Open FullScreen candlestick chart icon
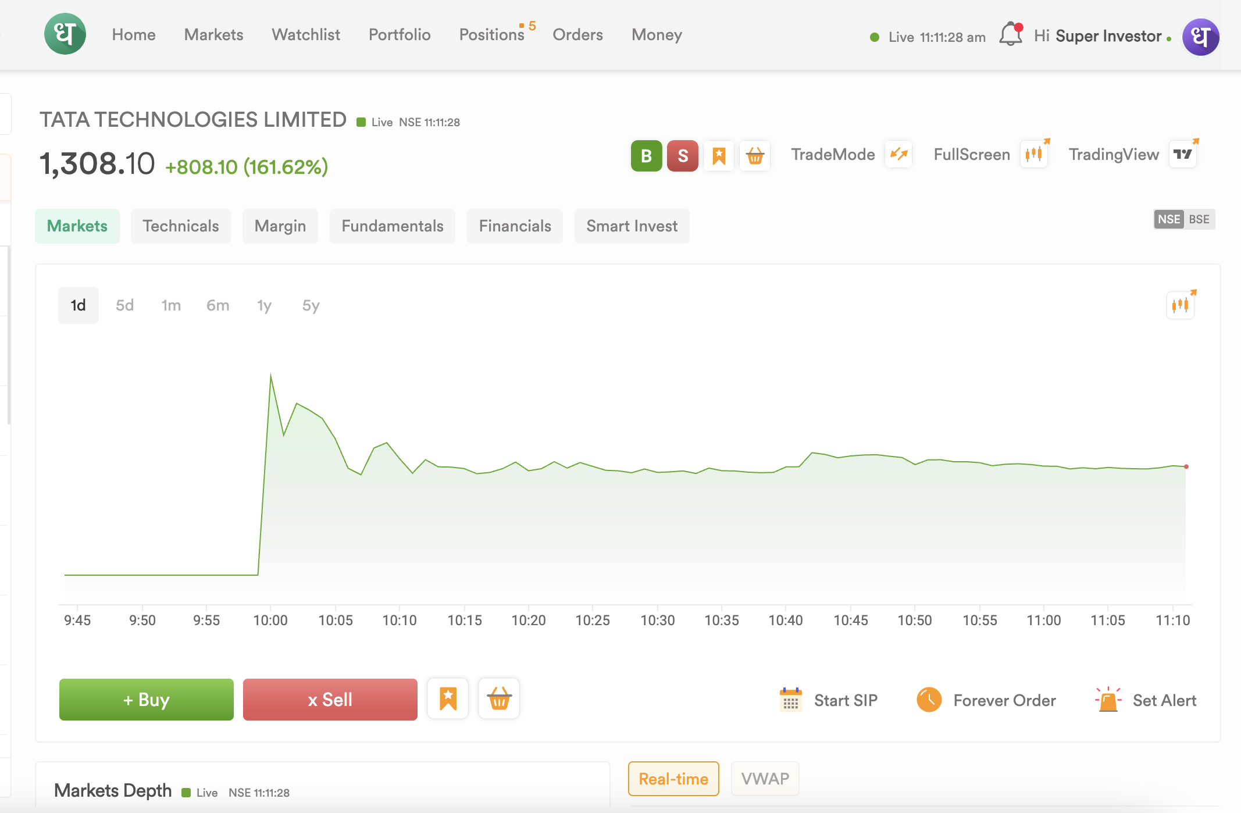This screenshot has height=813, width=1241. [x=1035, y=154]
